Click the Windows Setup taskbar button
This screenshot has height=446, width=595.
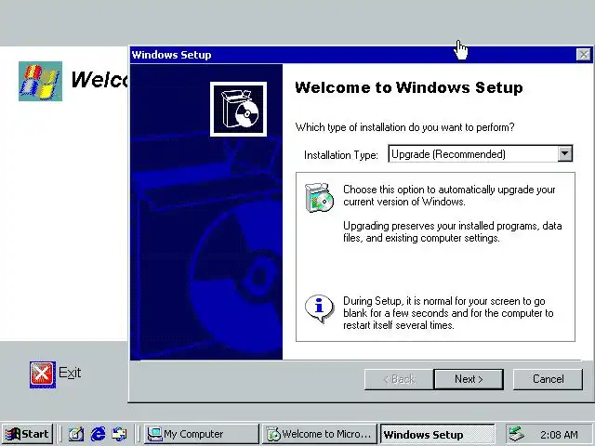click(x=438, y=434)
